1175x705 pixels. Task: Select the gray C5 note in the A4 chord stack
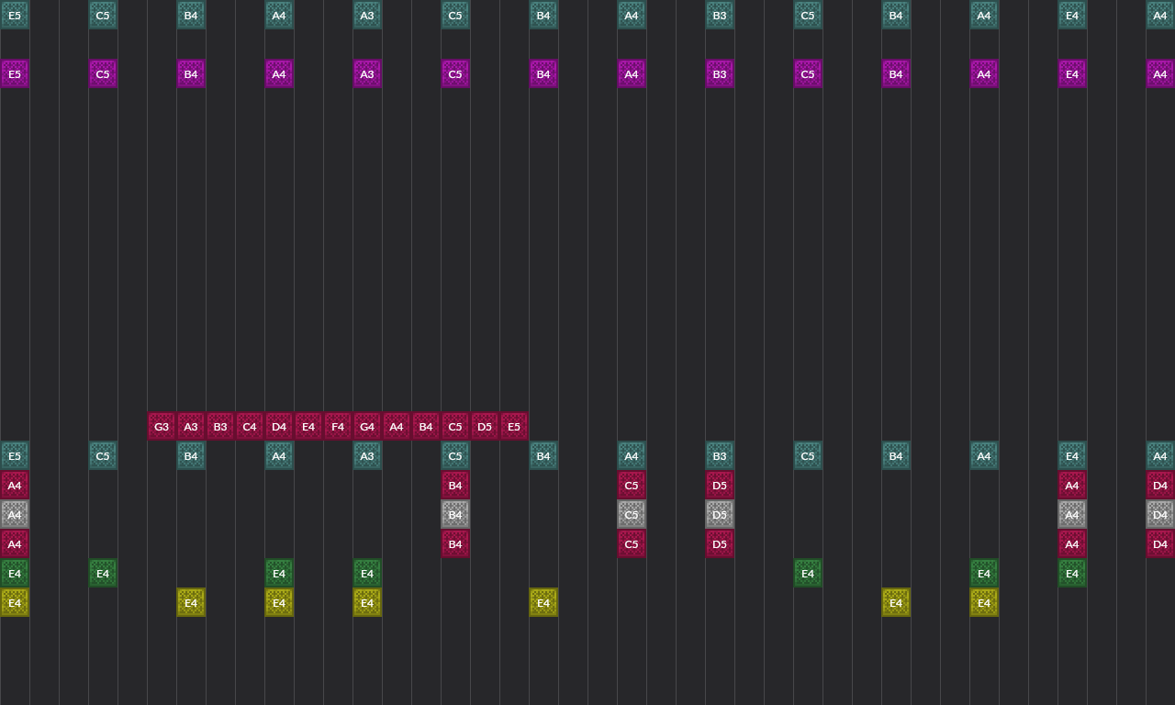(632, 515)
